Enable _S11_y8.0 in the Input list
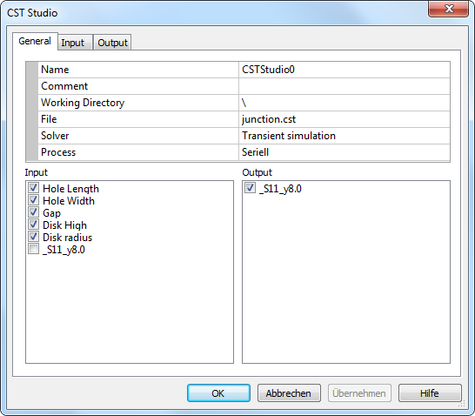The image size is (475, 416). 33,249
